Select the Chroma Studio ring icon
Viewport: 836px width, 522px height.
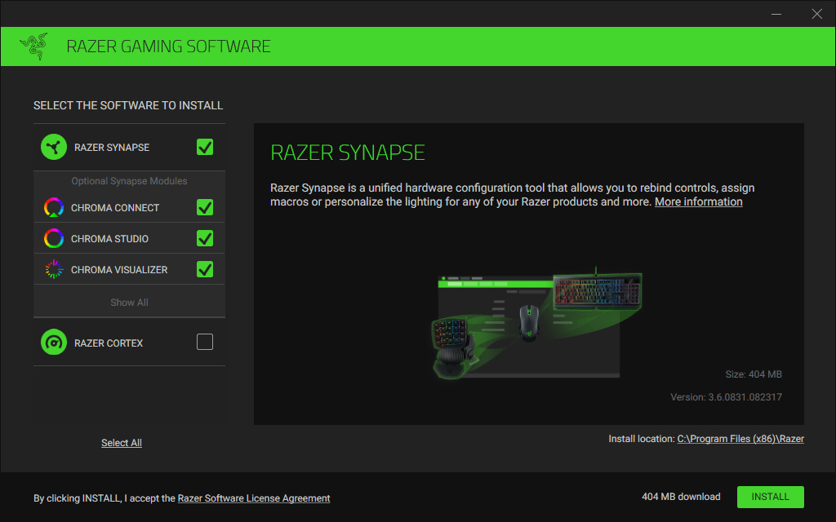54,238
